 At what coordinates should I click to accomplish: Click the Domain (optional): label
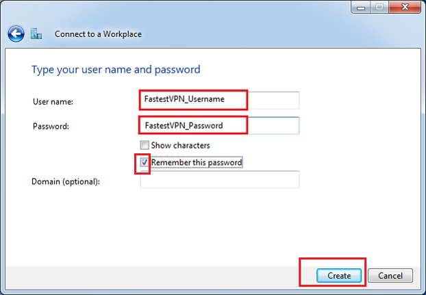tap(66, 181)
